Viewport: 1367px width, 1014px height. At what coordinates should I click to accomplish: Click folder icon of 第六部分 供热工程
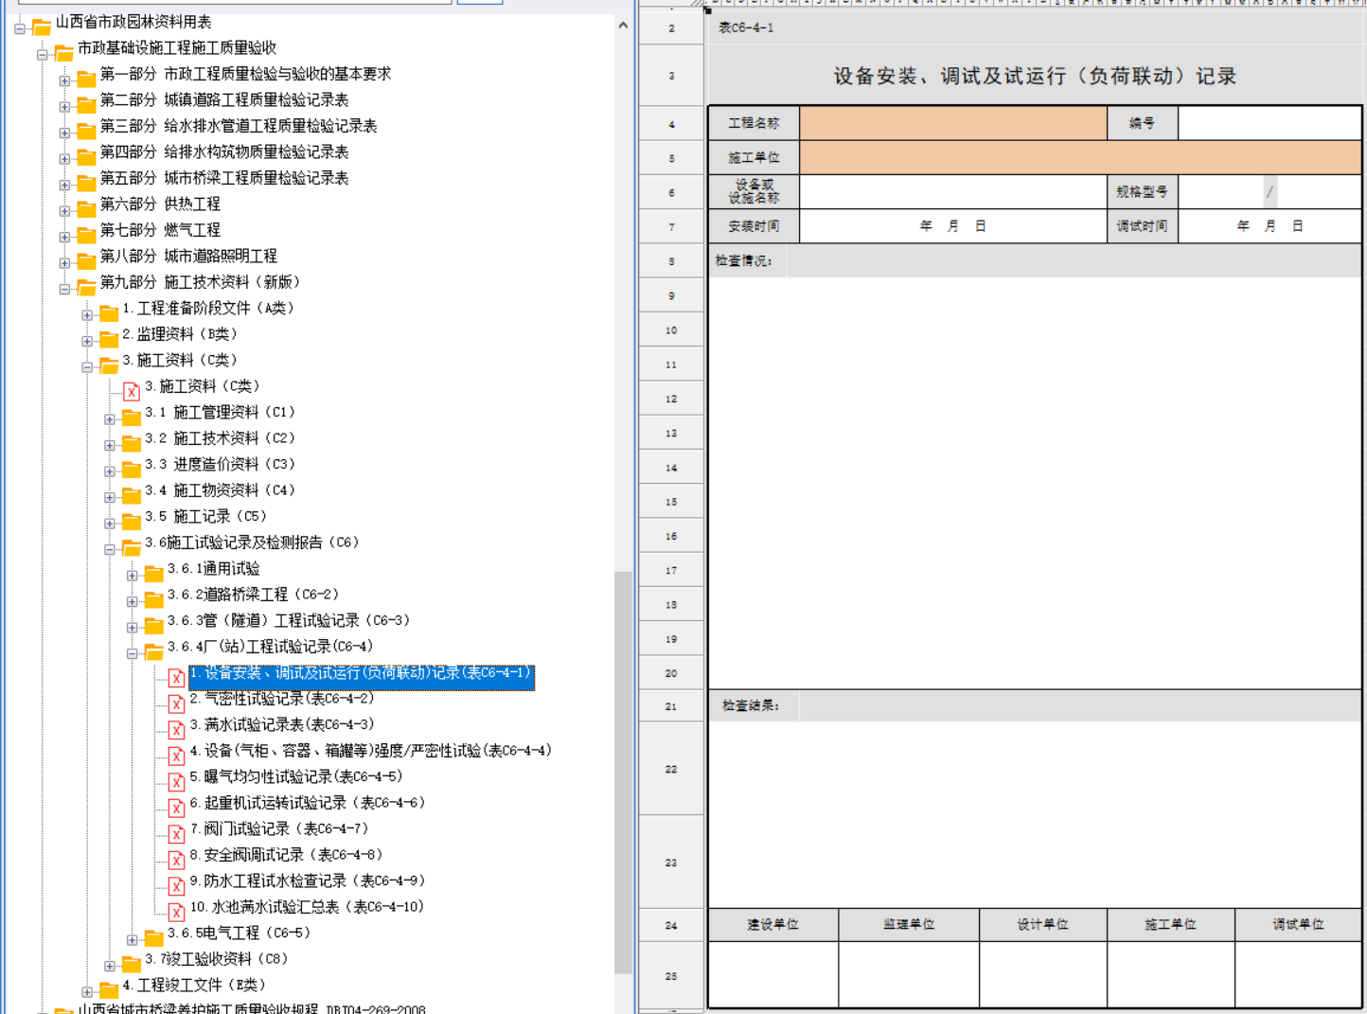click(x=86, y=208)
